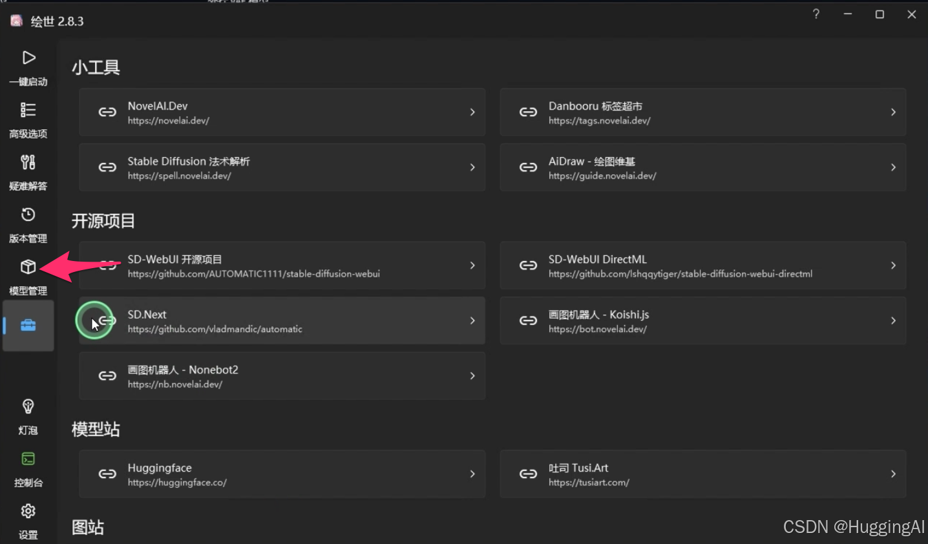Image resolution: width=928 pixels, height=544 pixels.
Task: Expand AiDraw 绘图维基 chevron arrow
Action: pyautogui.click(x=893, y=167)
